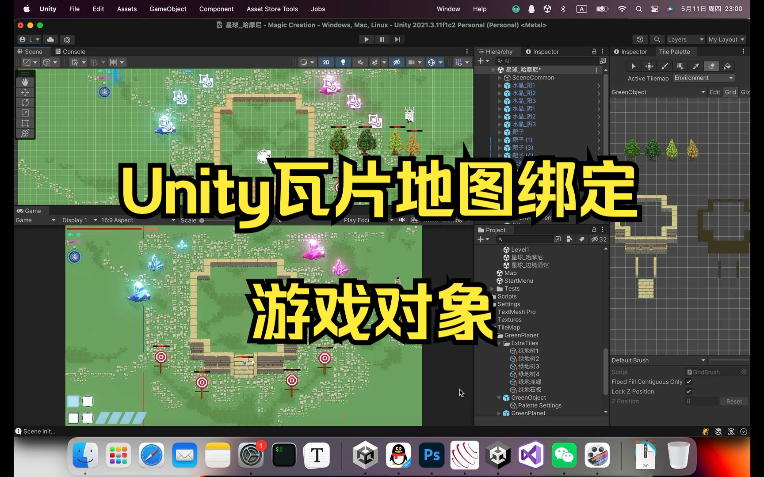
Task: Open the Layers dropdown
Action: point(685,39)
